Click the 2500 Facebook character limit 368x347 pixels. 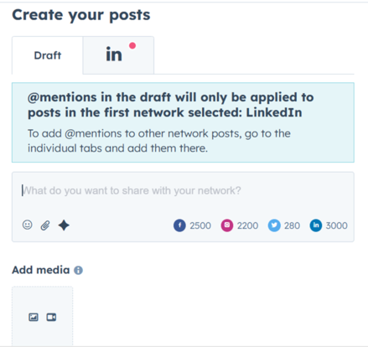point(200,225)
